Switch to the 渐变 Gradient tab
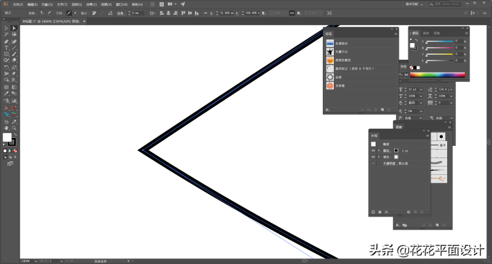This screenshot has height=264, width=492. click(x=425, y=33)
